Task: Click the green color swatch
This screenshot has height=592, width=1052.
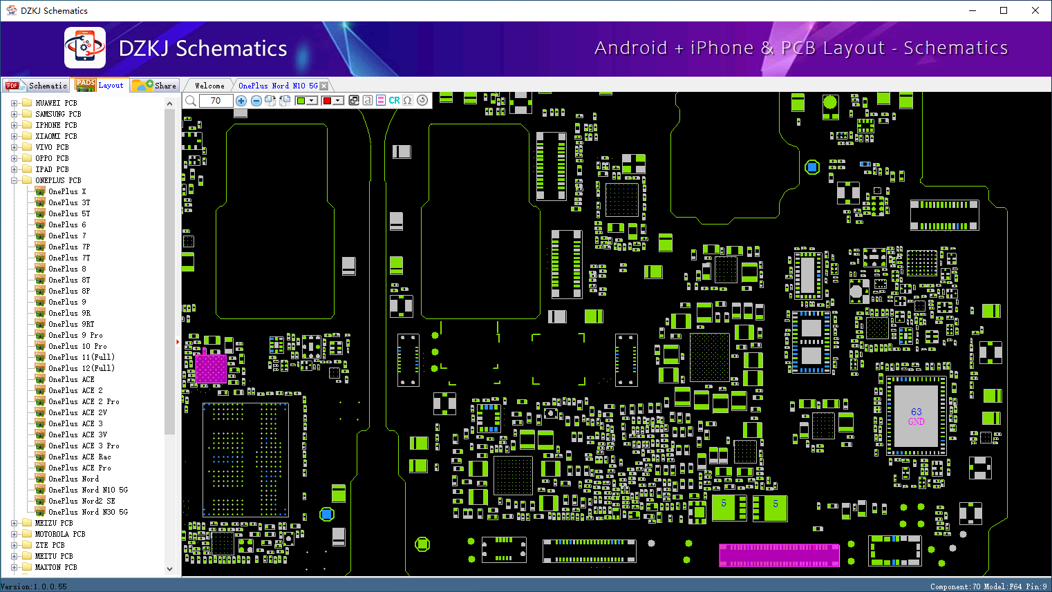Action: pyautogui.click(x=301, y=101)
